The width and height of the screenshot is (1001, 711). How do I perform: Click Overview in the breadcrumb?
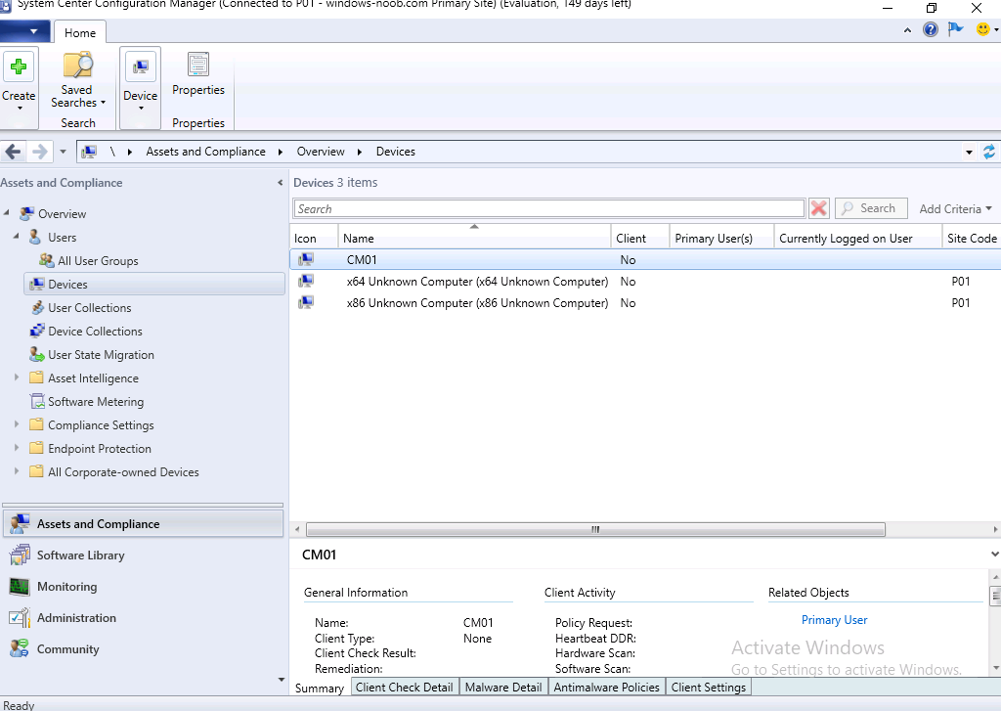321,152
